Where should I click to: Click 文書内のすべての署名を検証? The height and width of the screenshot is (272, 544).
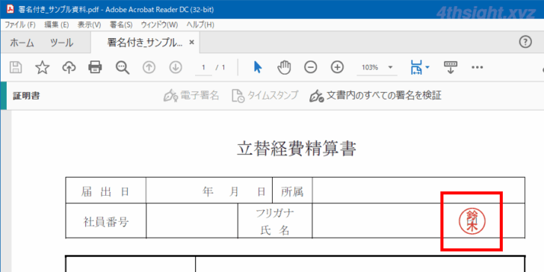pos(375,96)
